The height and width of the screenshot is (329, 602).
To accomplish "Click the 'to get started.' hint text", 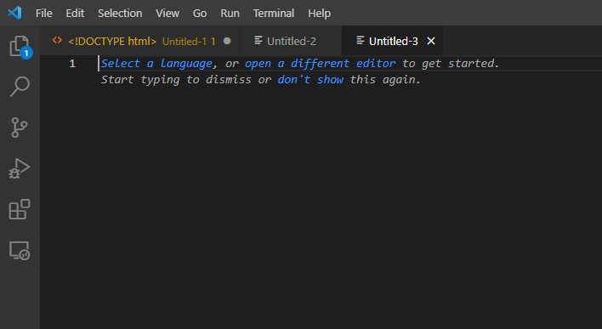I will 451,64.
